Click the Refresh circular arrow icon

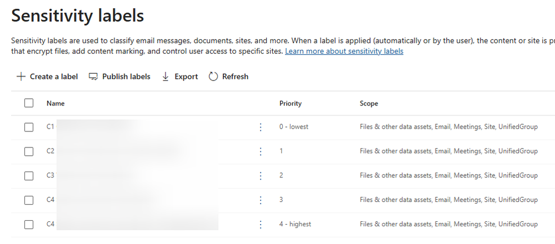pos(213,77)
